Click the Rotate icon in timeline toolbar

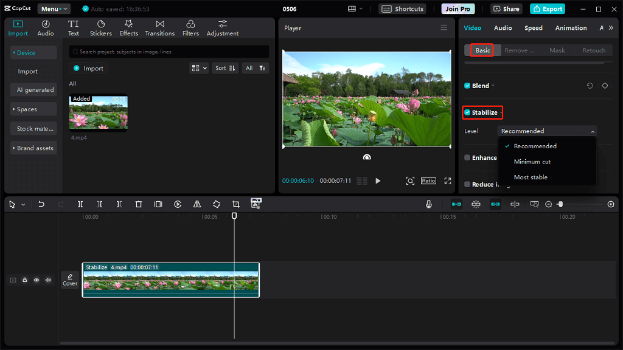pos(217,204)
